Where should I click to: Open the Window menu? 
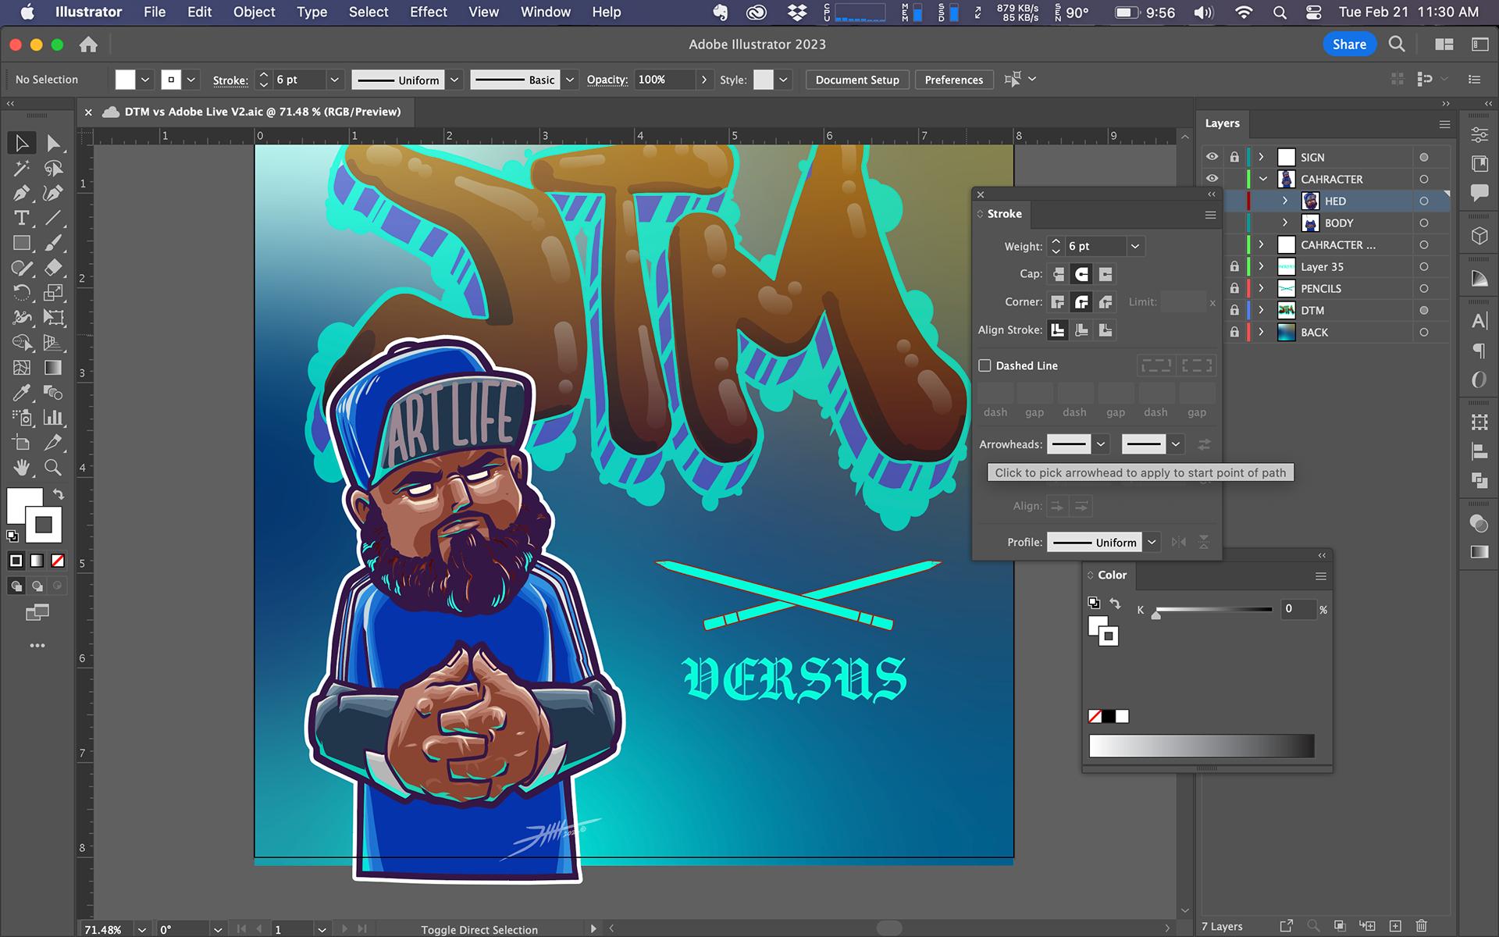click(x=545, y=12)
